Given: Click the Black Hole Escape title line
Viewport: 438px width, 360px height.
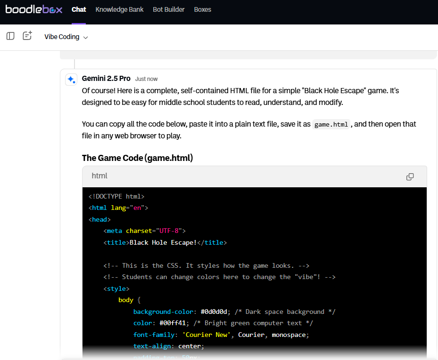Looking at the screenshot, I should [x=165, y=243].
